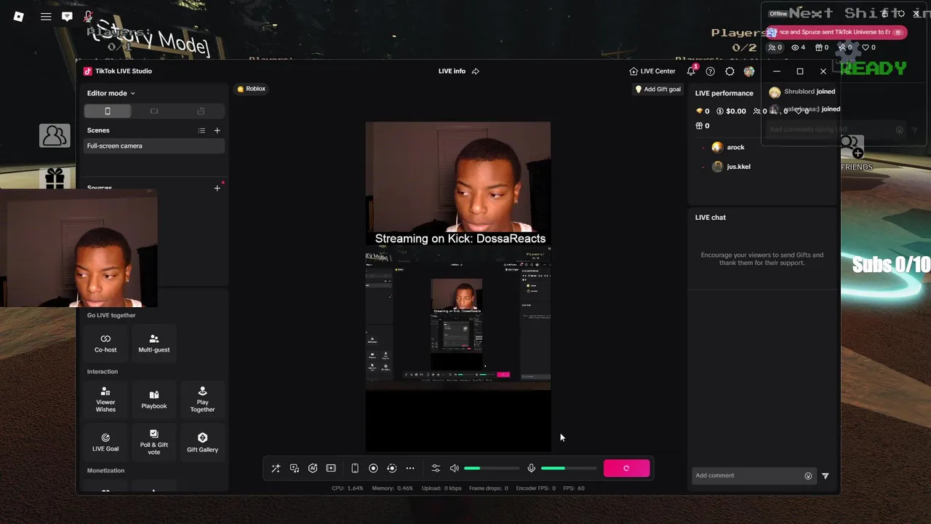This screenshot has width=931, height=524.
Task: Click the TikTok LIVE Studio logo
Action: coord(87,71)
